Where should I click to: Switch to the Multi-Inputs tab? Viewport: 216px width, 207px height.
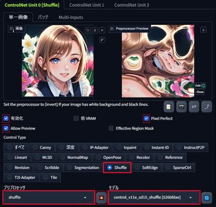(x=71, y=17)
